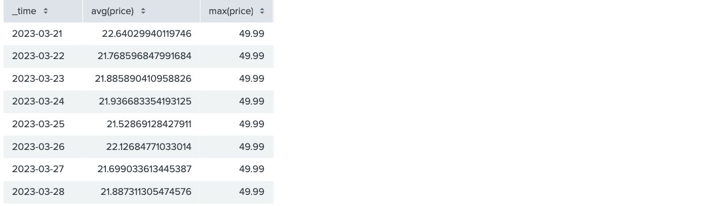The height and width of the screenshot is (206, 719).
Task: Select max price for 2023-03-28 row
Action: [x=251, y=192]
